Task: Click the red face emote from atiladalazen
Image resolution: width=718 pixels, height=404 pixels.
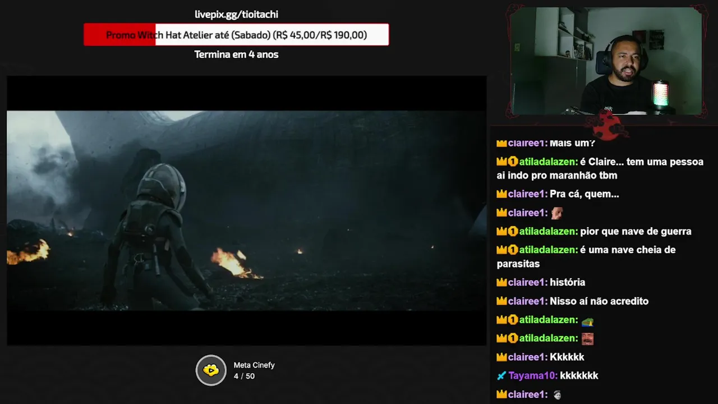Action: click(x=587, y=339)
